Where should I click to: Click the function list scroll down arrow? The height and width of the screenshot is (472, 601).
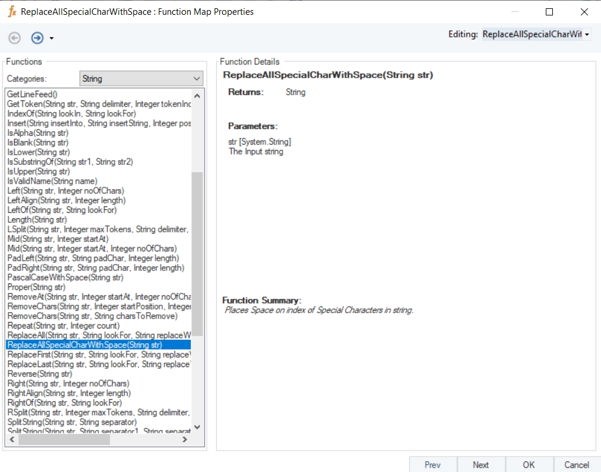197,427
